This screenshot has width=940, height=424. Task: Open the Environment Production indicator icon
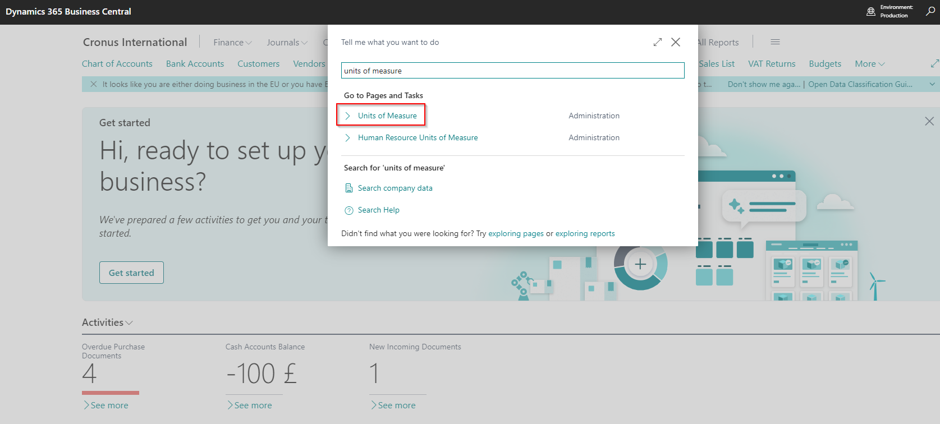point(871,11)
